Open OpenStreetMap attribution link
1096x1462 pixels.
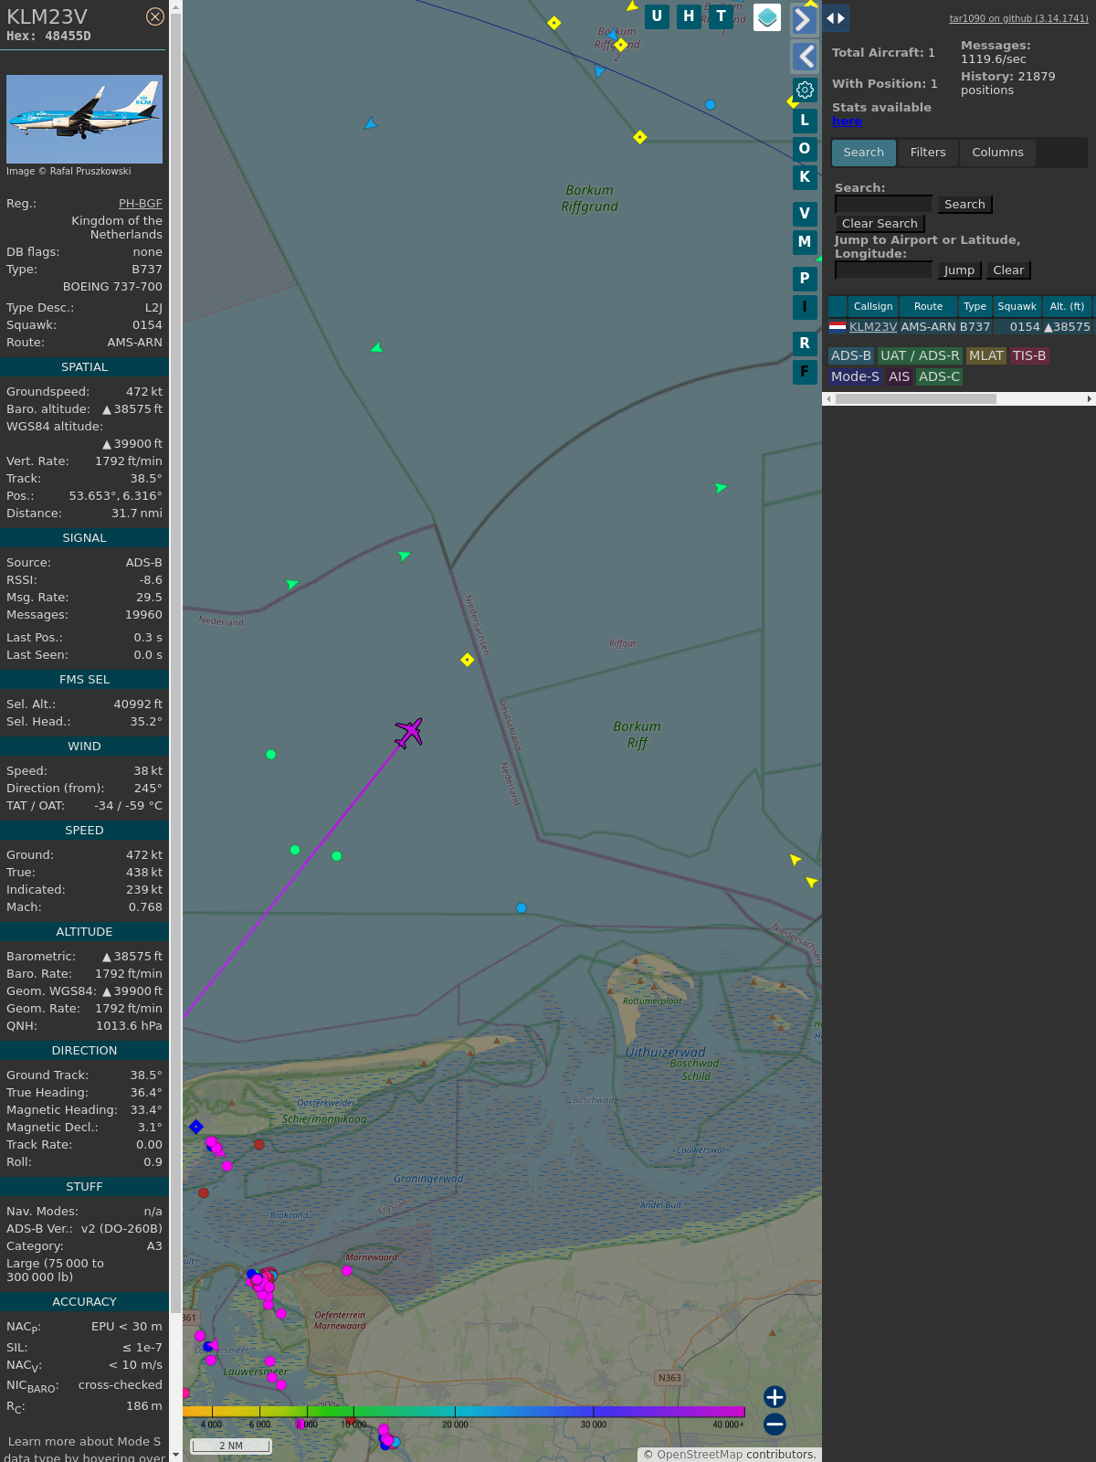pos(700,1455)
